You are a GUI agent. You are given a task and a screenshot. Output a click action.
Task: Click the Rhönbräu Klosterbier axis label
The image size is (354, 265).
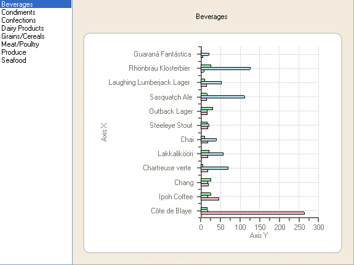[159, 68]
